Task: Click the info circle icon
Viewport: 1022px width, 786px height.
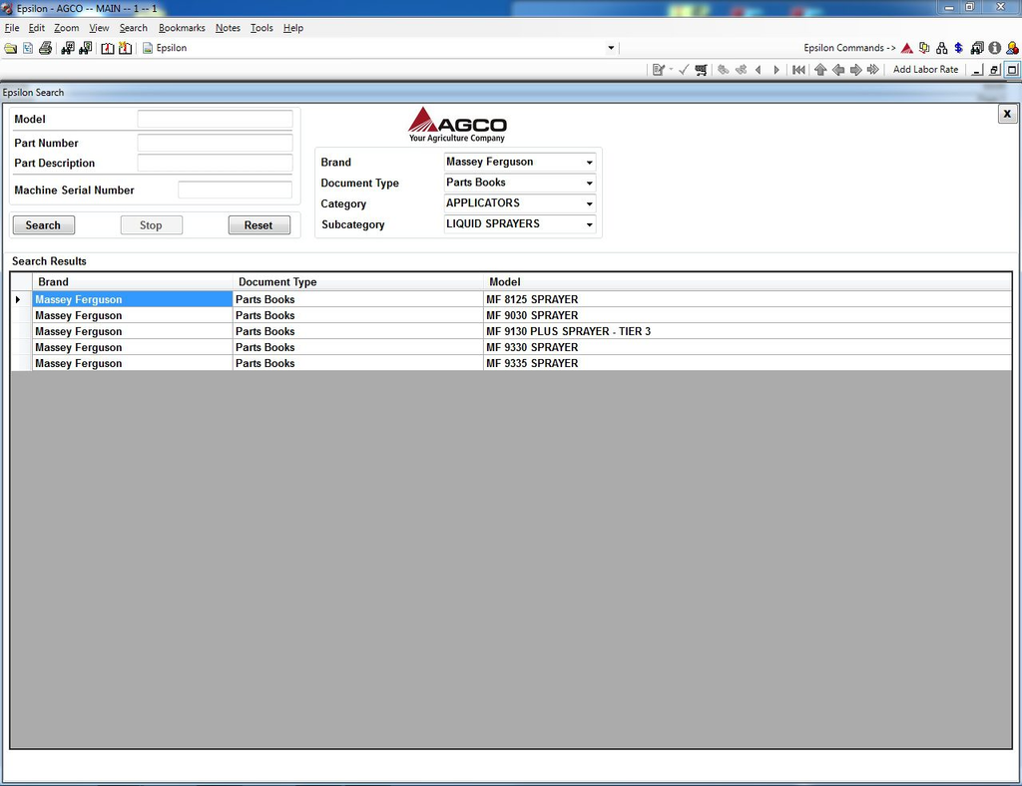Action: pyautogui.click(x=994, y=48)
